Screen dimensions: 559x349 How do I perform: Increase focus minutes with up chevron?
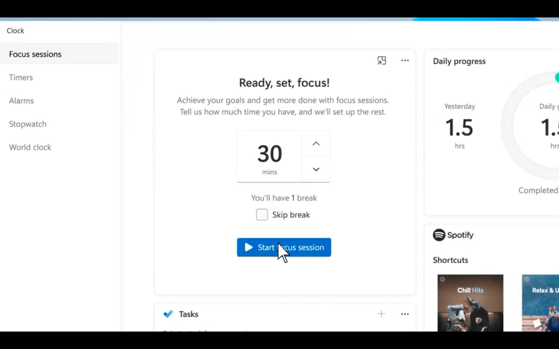pos(316,143)
